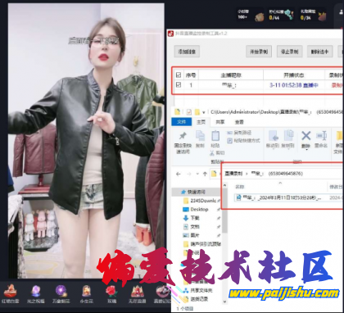Click the live stream video area

click(x=86, y=141)
